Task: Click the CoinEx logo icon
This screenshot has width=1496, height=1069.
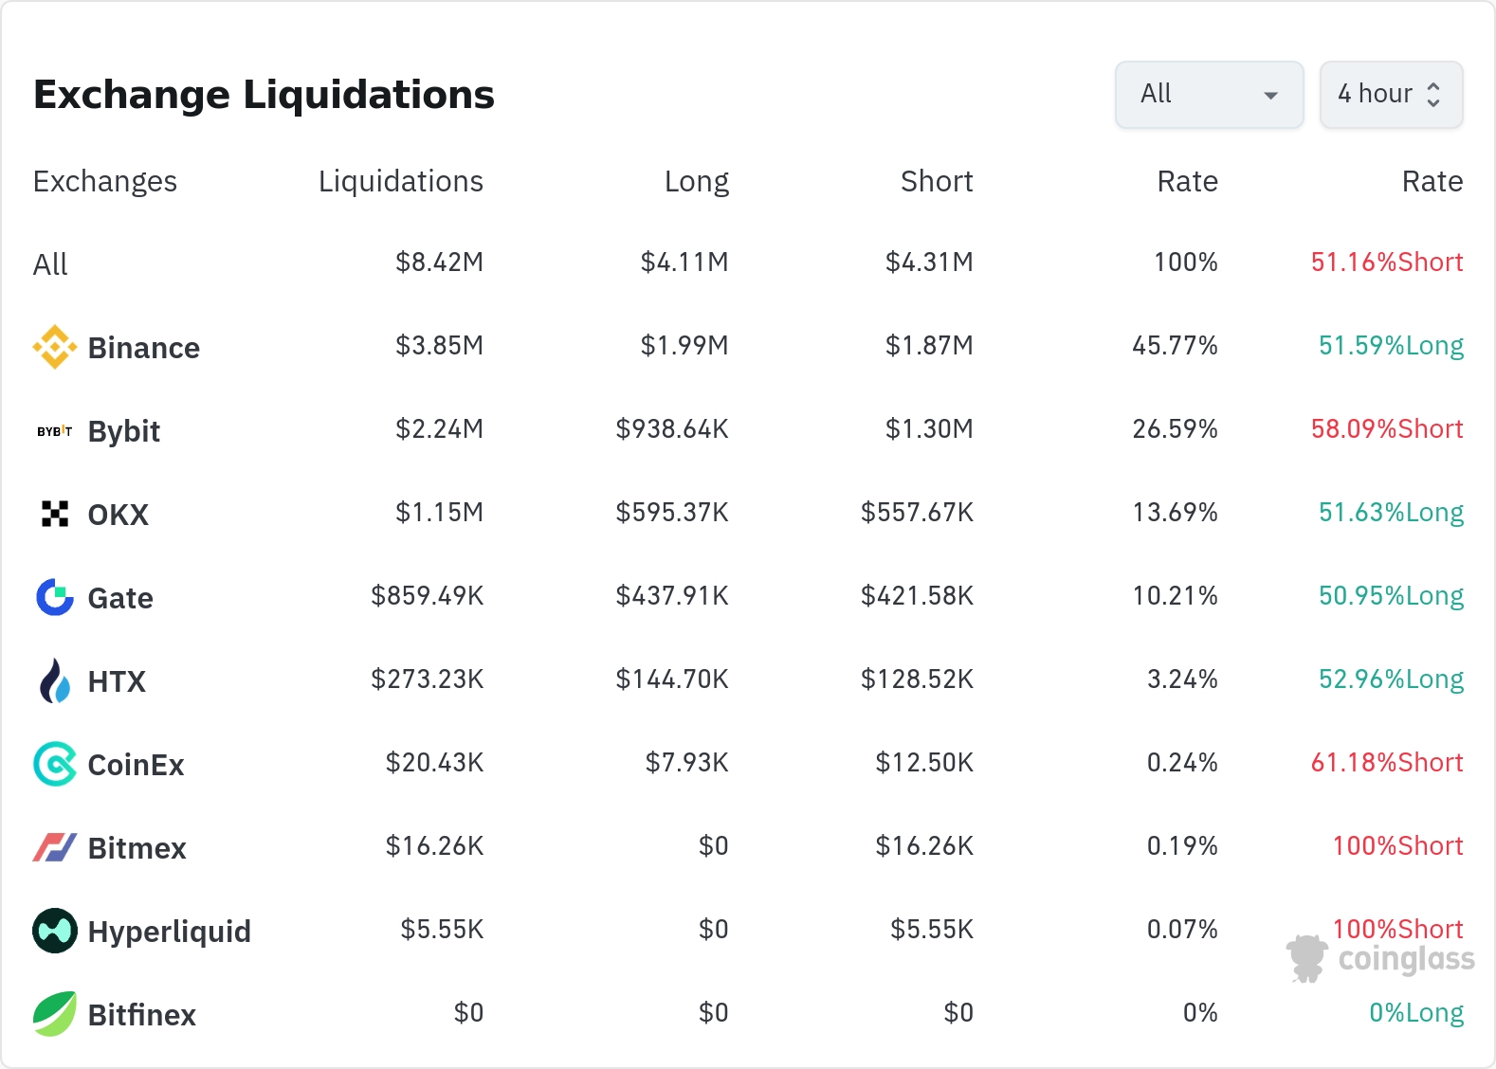Action: pyautogui.click(x=55, y=764)
